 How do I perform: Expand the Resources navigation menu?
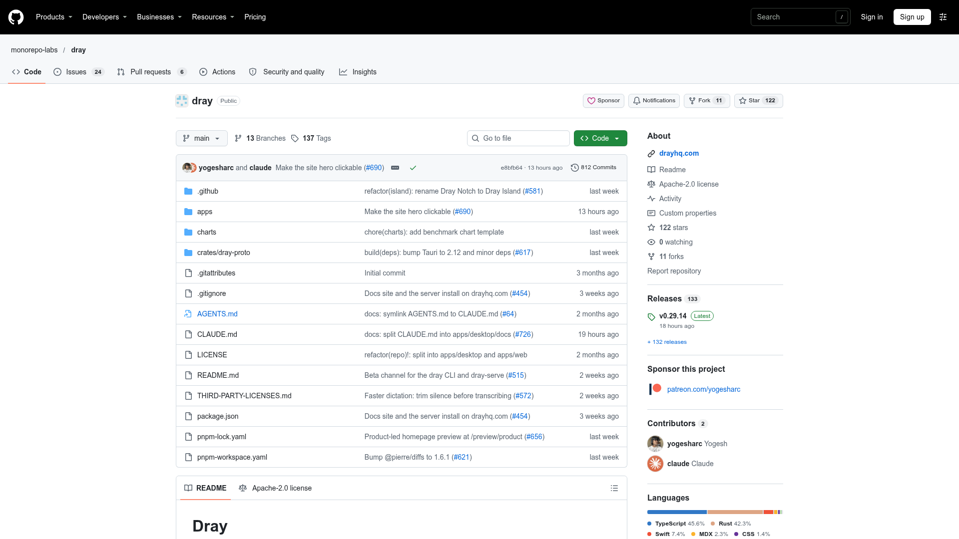(x=213, y=17)
